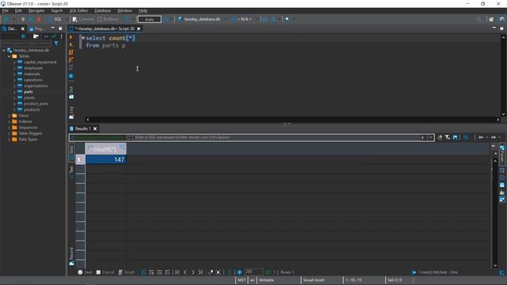Screen dimensions: 507x285
Task: Switch to the Projects tab
Action: (36, 28)
